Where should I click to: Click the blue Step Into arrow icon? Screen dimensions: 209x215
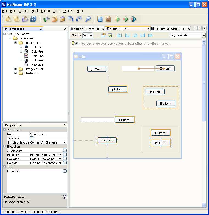(134, 19)
